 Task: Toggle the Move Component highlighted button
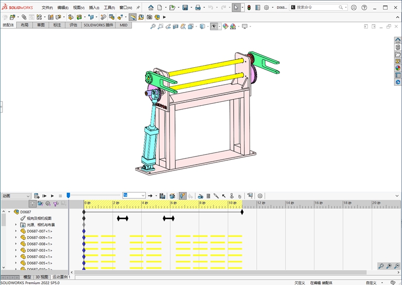coord(133,17)
